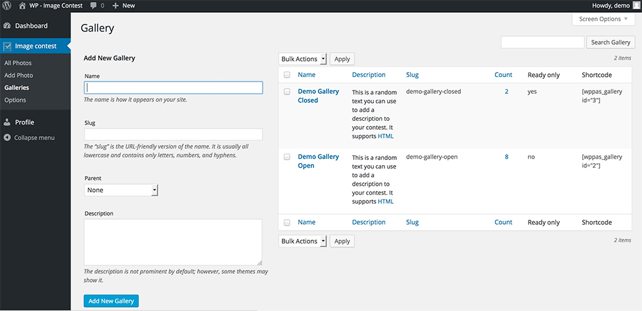Select the Galleries submenu item
642x311 pixels.
point(17,87)
